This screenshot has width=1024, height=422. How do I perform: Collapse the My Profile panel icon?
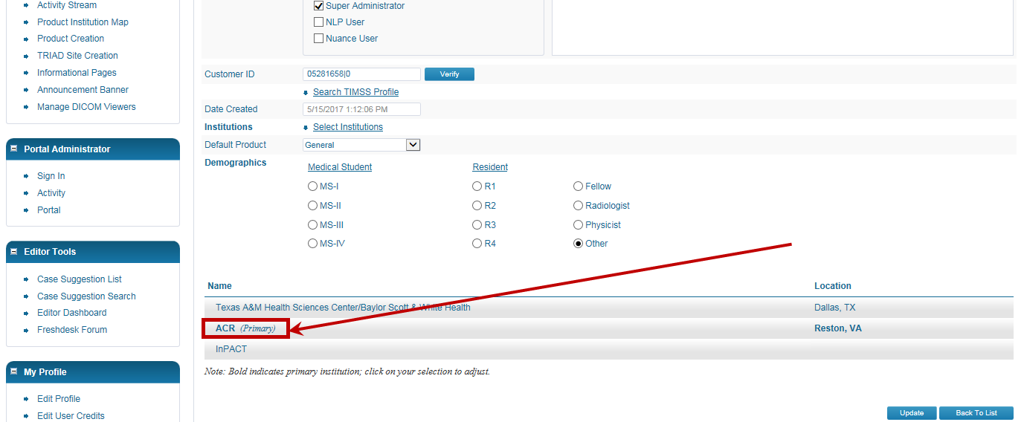(13, 371)
